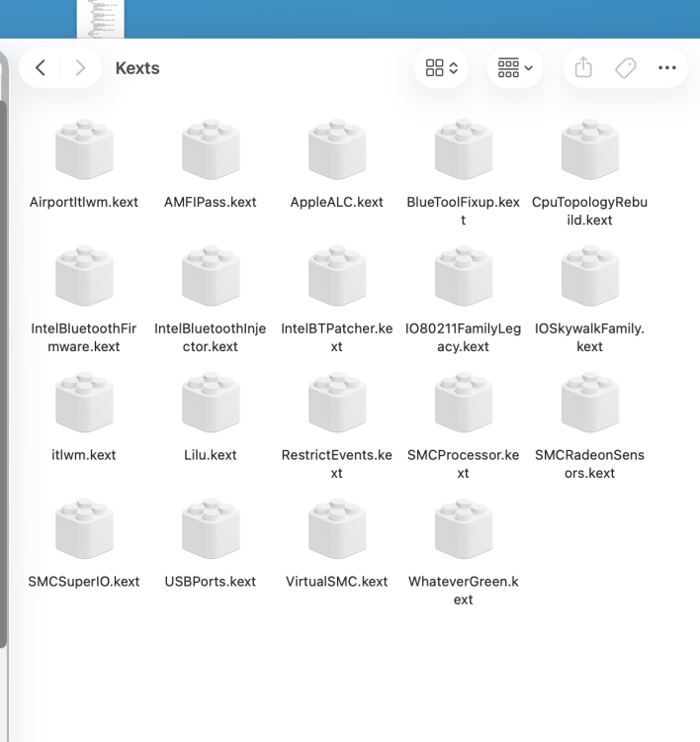This screenshot has height=742, width=700.
Task: Select the itlwm.kext icon
Action: (x=84, y=403)
